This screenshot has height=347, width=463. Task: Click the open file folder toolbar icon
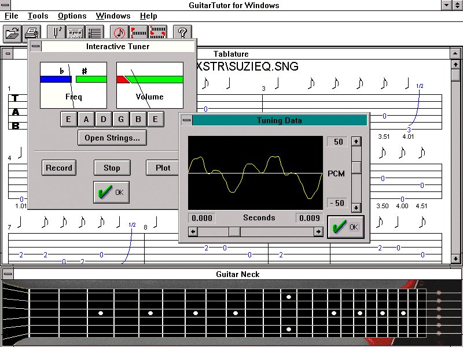12,33
